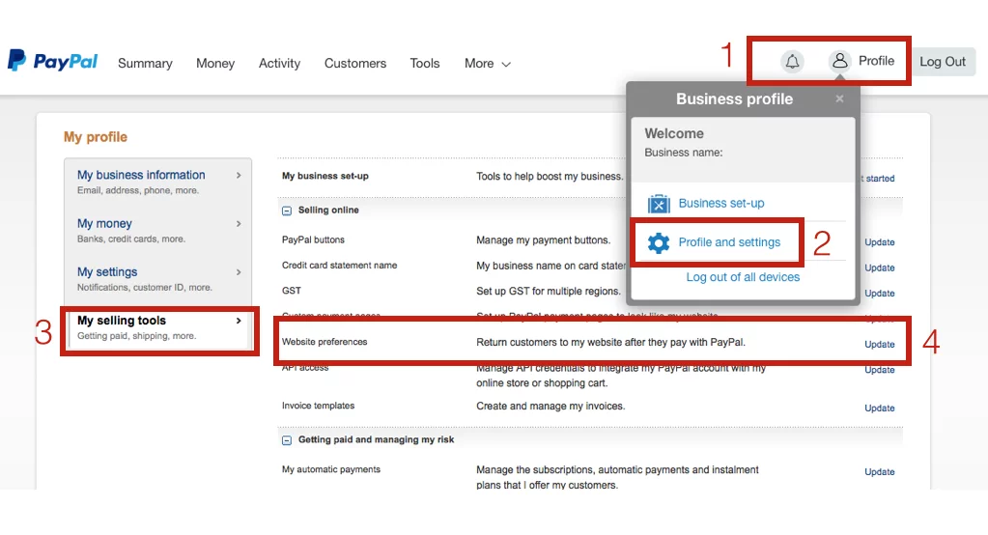Click the Log Out button
The width and height of the screenshot is (988, 535).
point(943,62)
